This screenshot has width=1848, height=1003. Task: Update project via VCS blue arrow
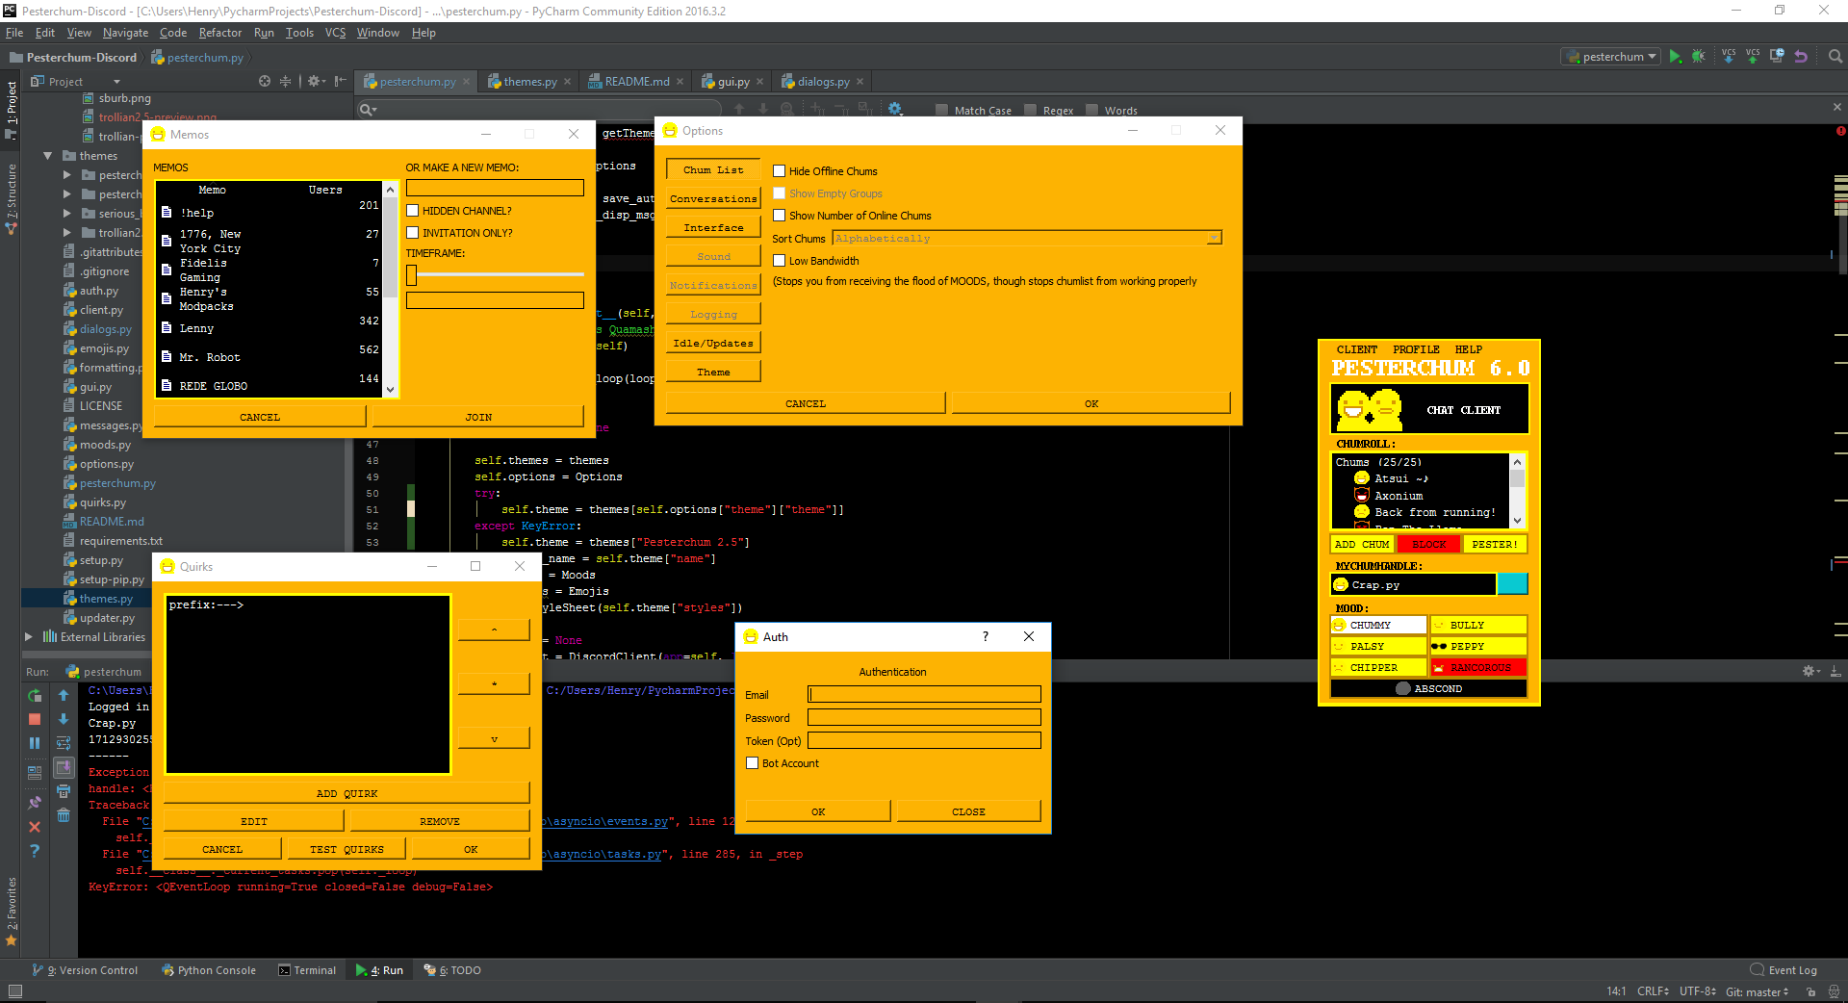pos(1729,57)
